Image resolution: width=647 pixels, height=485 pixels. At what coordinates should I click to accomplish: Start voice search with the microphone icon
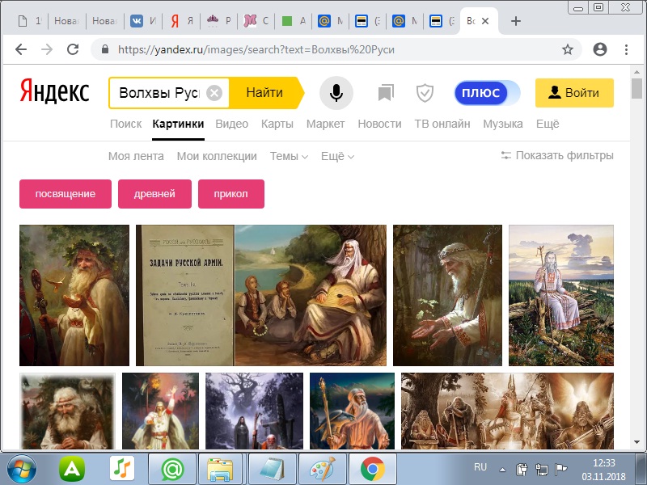tap(336, 93)
